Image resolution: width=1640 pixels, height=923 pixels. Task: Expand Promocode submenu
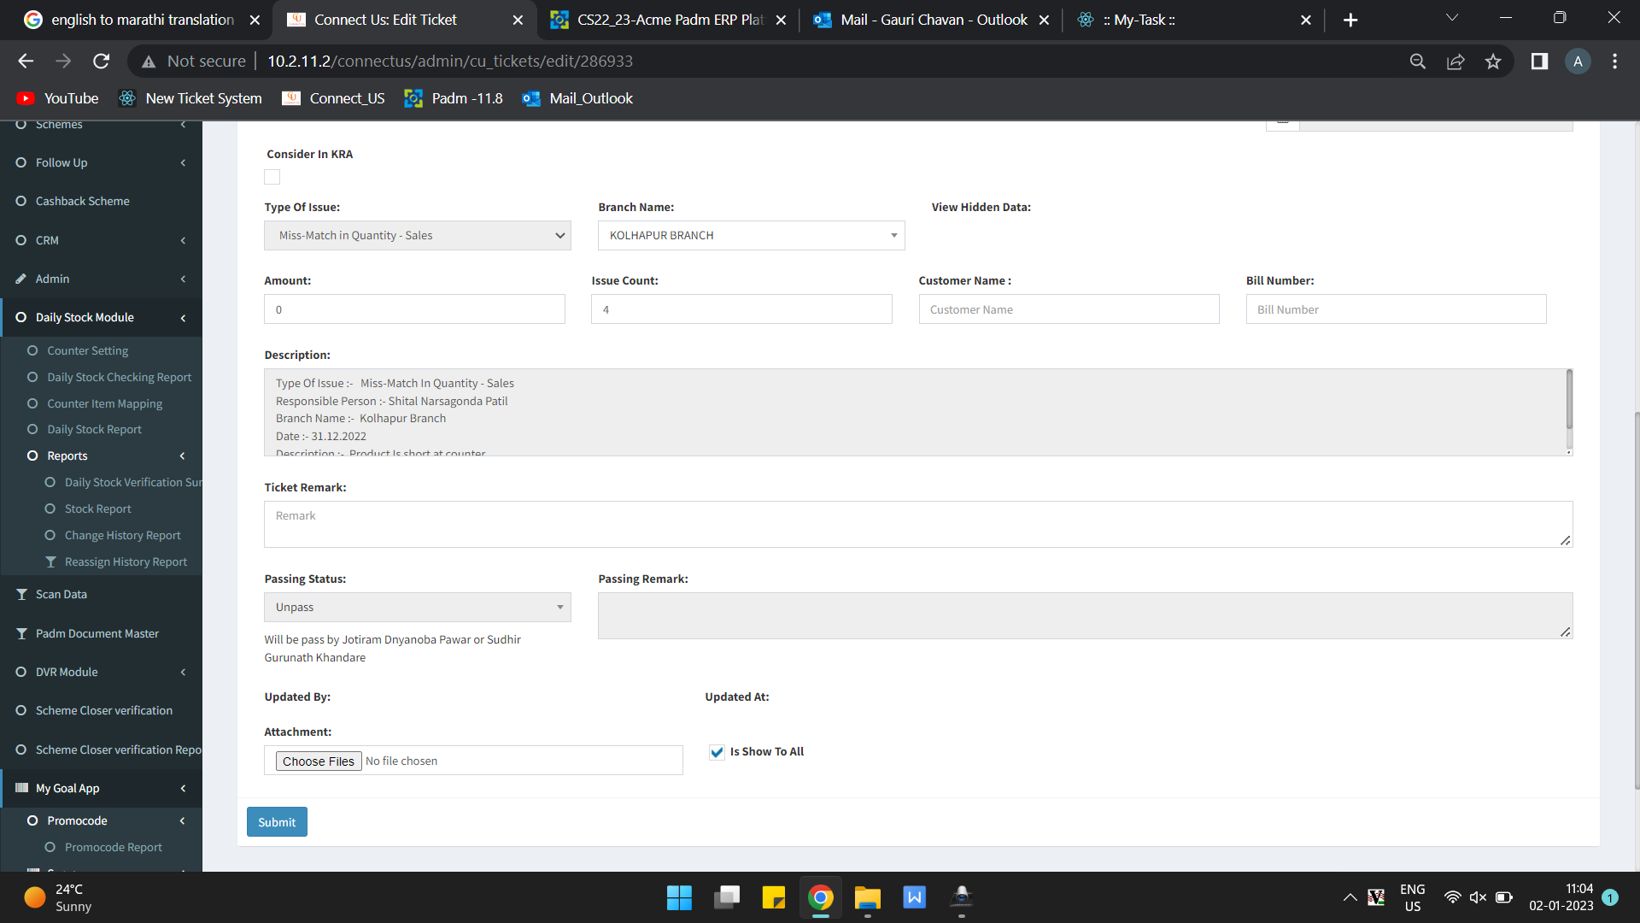click(x=101, y=820)
